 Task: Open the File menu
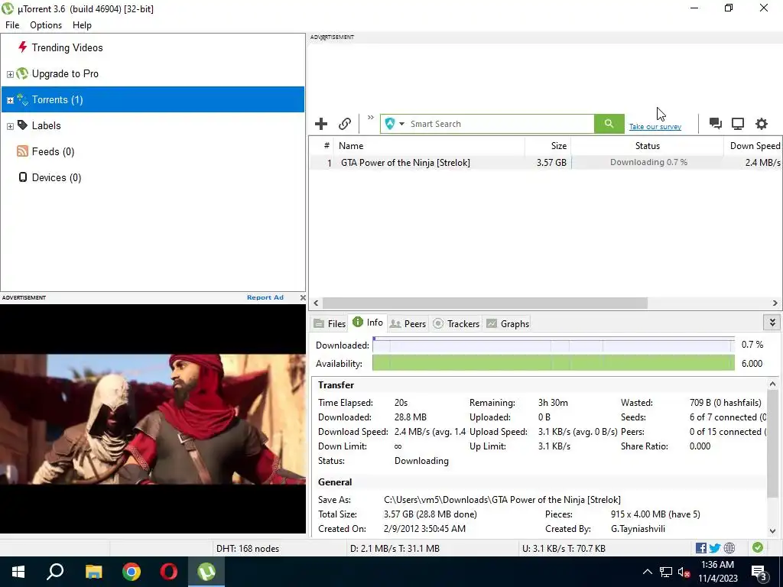[x=12, y=25]
